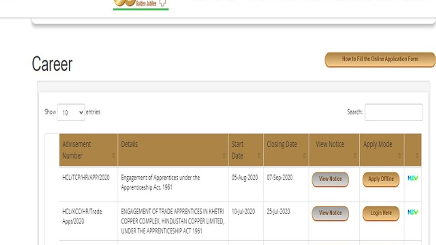
Task: View Notice for HCL/TCP/HR/APP/2020
Action: pyautogui.click(x=330, y=179)
